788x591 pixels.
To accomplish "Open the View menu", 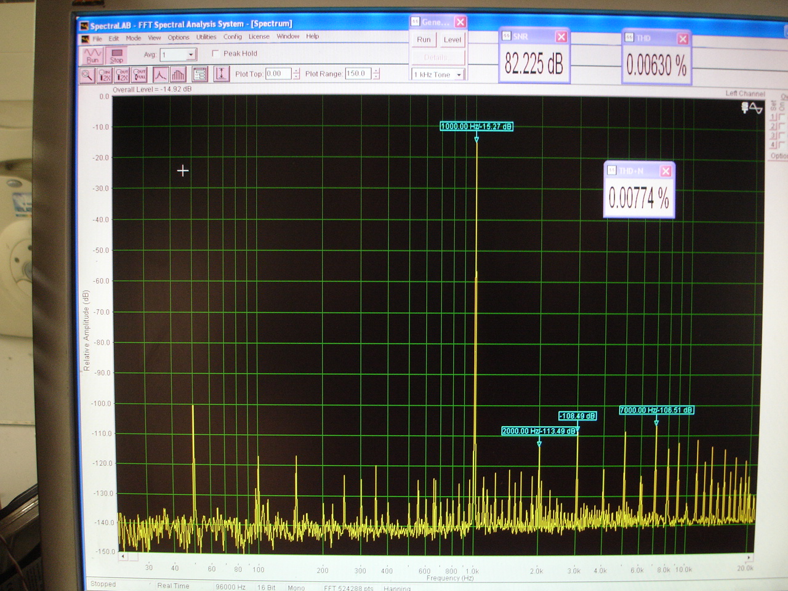I will [155, 38].
